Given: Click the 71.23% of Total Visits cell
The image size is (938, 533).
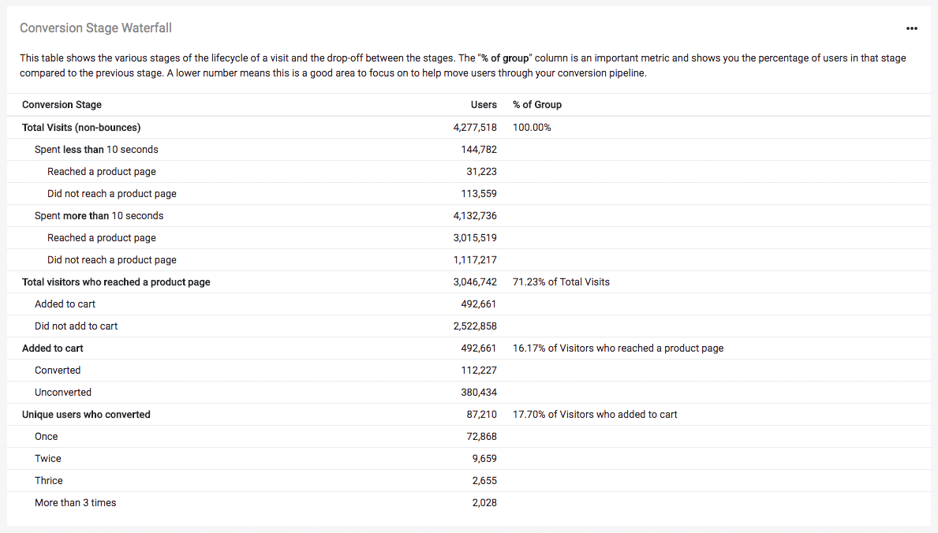Looking at the screenshot, I should pyautogui.click(x=561, y=281).
